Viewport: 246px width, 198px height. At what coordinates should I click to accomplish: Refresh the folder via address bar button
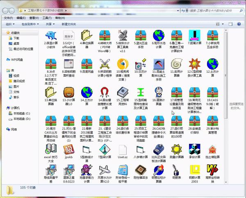183,11
